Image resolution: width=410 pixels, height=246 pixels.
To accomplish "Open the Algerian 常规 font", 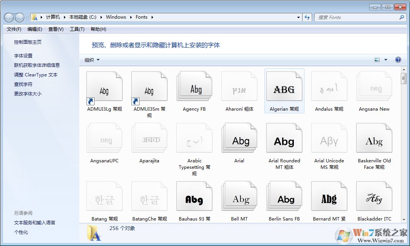I will click(x=284, y=87).
